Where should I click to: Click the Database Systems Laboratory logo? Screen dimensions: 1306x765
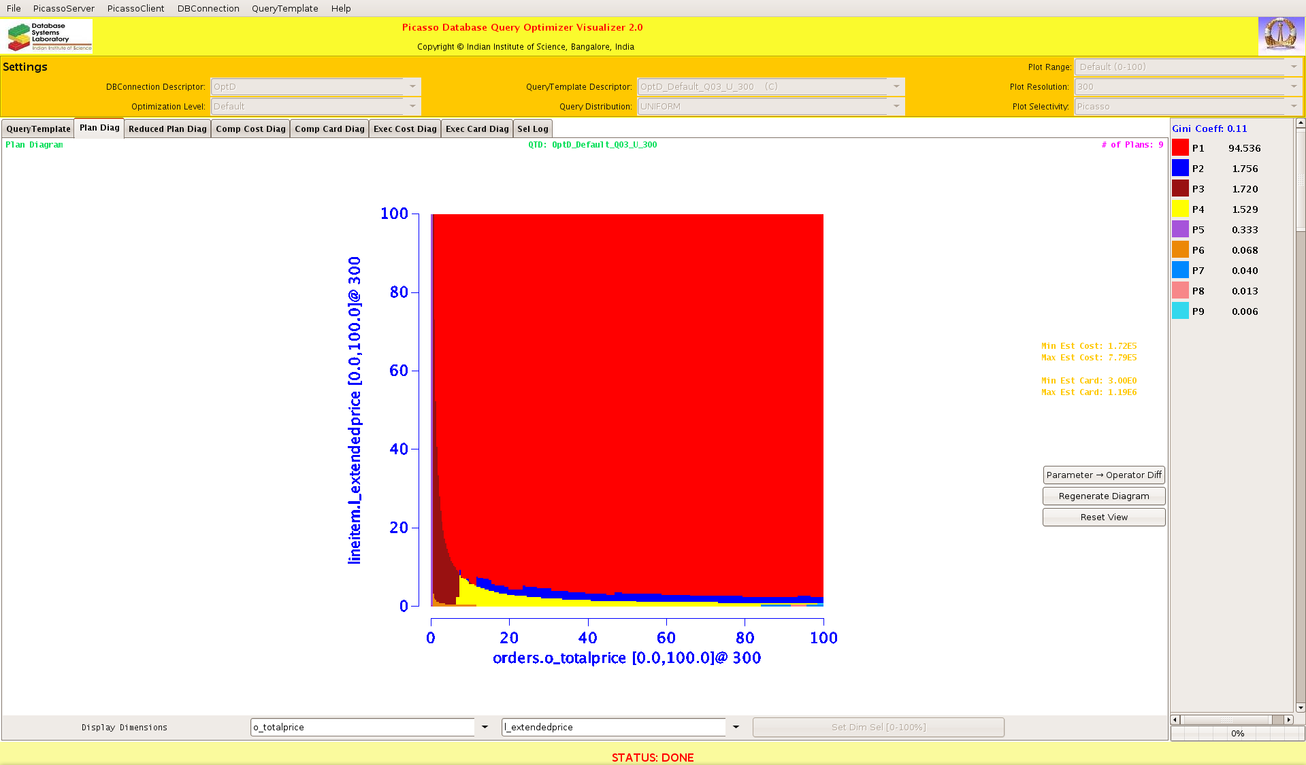pos(49,37)
